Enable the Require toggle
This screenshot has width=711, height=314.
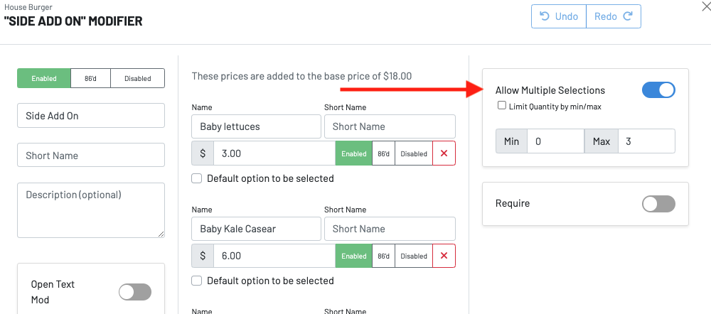[x=658, y=204]
